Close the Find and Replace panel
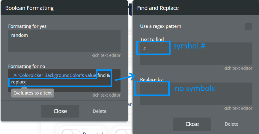Image resolution: width=259 pixels, height=134 pixels. [x=192, y=124]
